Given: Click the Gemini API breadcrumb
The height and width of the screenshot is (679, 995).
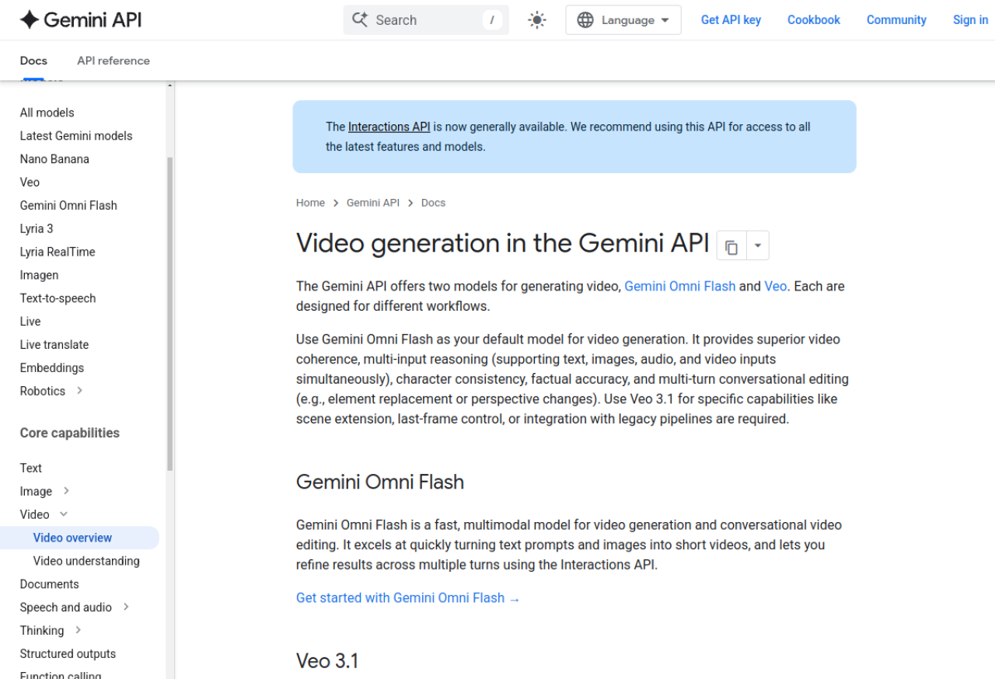Looking at the screenshot, I should [373, 203].
